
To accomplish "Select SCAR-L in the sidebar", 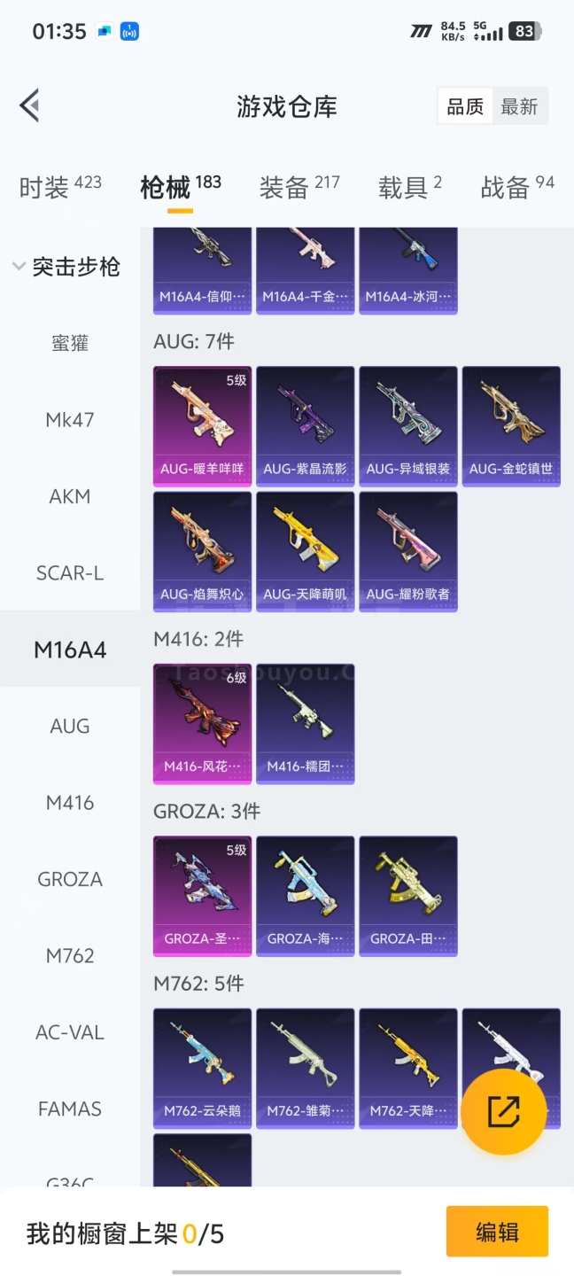I will pos(70,573).
